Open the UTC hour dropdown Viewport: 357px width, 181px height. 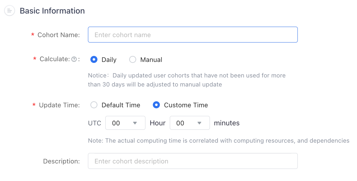(x=125, y=123)
